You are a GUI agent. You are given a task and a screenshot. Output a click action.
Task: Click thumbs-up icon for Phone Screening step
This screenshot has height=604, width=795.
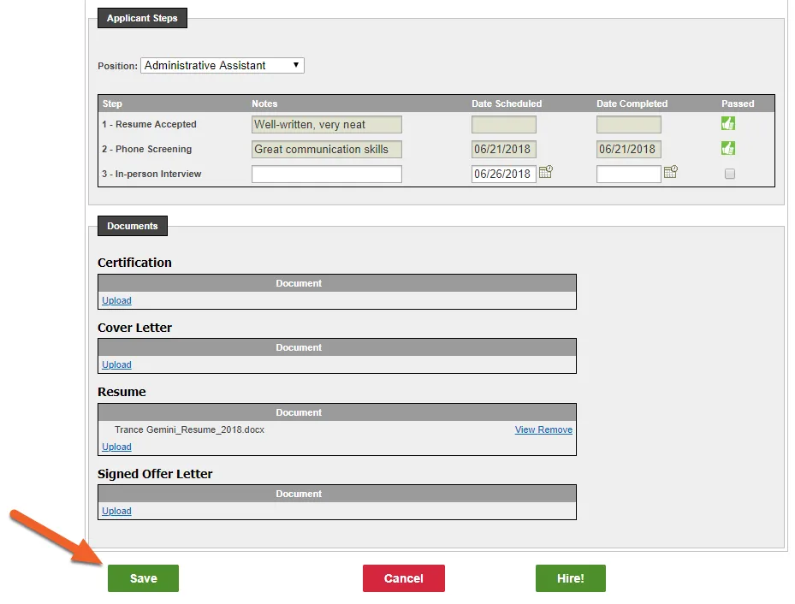[728, 149]
